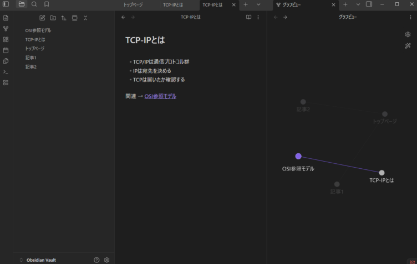Switch note to reading view

coord(249,17)
